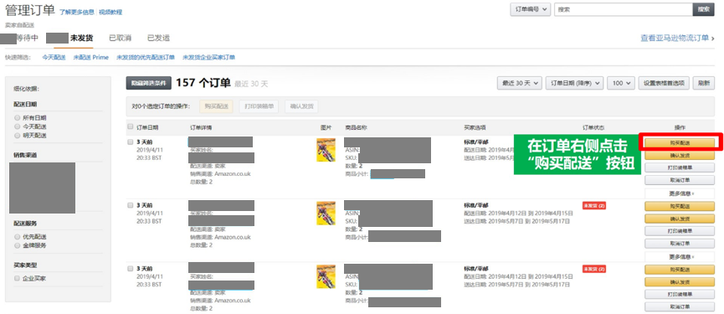Choose the 所有日期 radio option

pos(17,118)
